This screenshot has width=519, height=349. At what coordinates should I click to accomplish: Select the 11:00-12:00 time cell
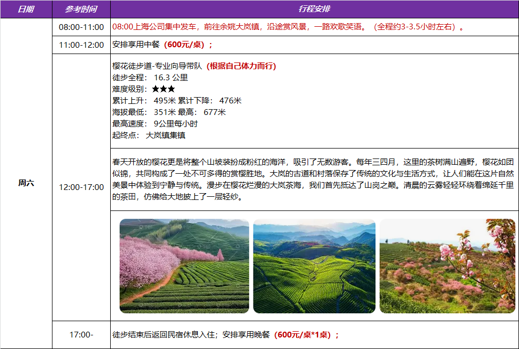[x=81, y=45]
